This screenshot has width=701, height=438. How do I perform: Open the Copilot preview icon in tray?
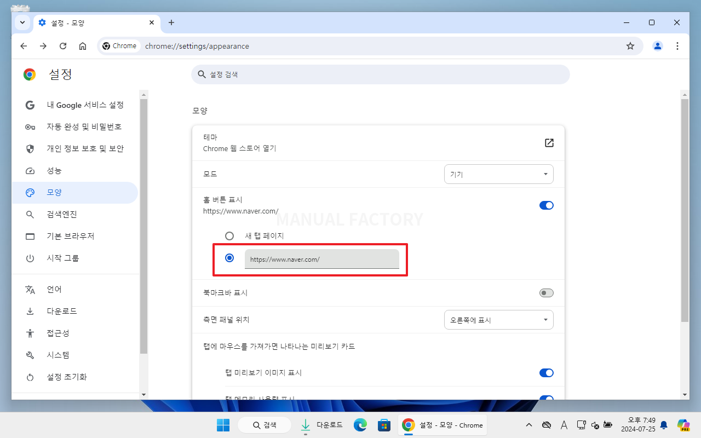click(683, 425)
